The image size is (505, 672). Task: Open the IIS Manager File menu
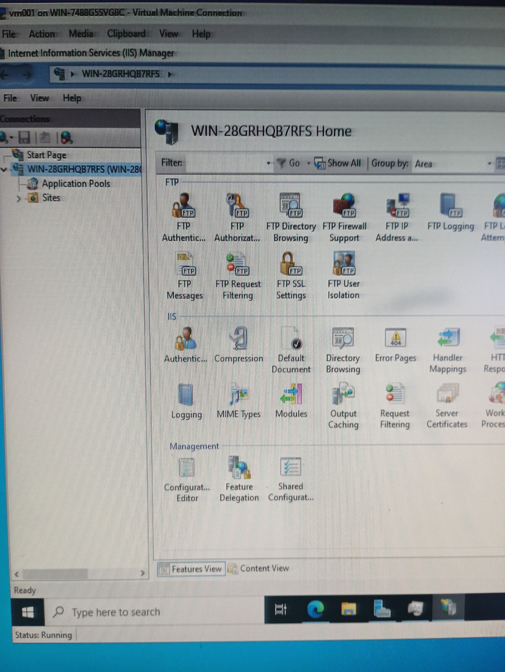tap(10, 98)
